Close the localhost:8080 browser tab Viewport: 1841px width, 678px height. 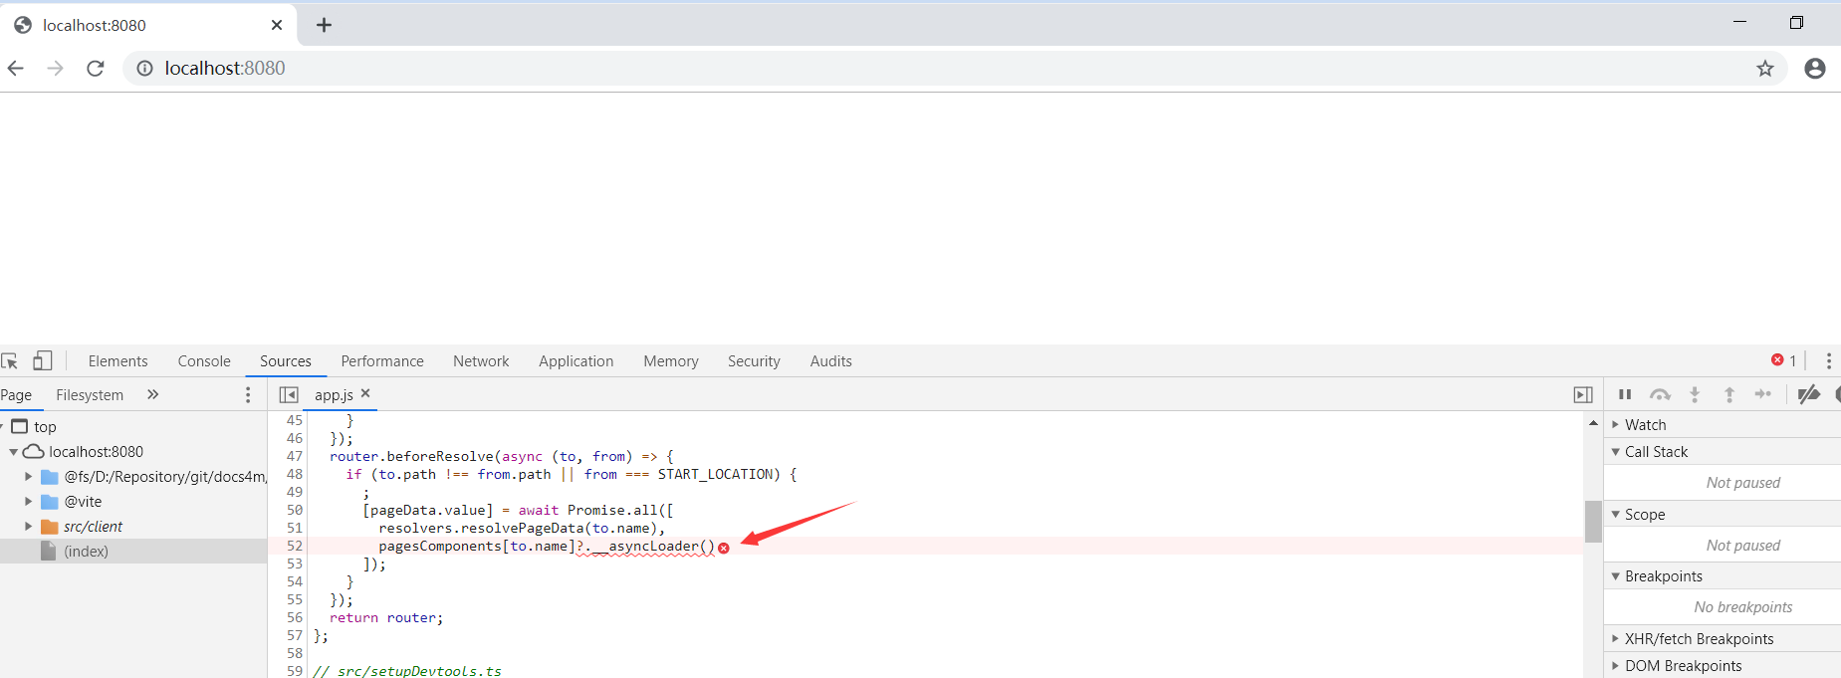coord(277,25)
